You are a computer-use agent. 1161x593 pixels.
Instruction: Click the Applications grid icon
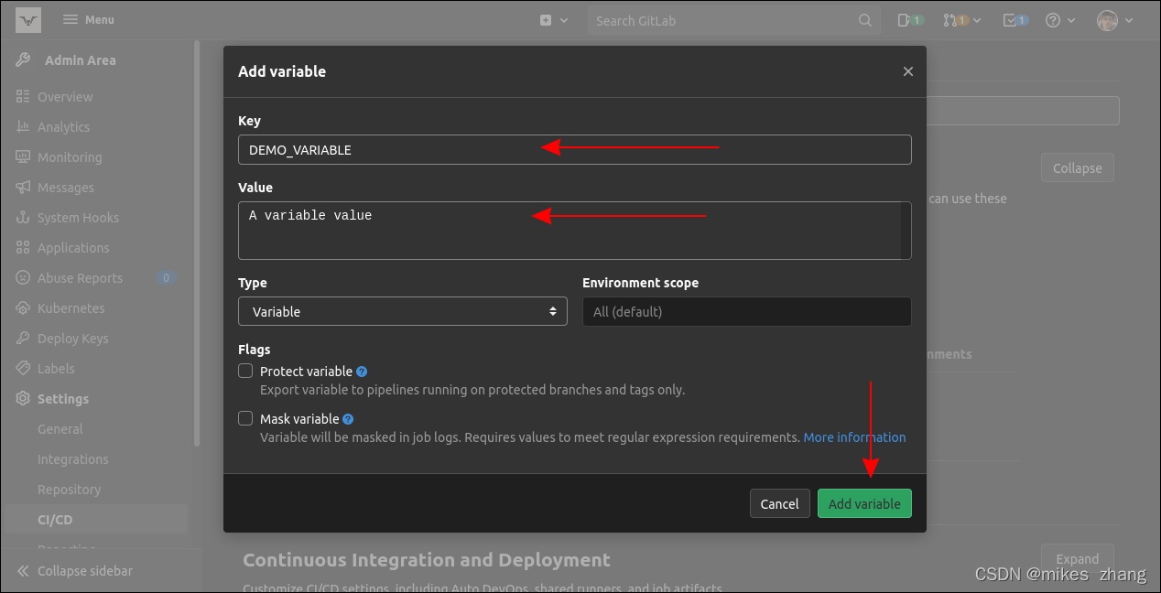(23, 248)
